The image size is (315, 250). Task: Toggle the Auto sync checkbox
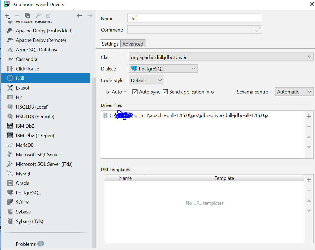point(135,92)
